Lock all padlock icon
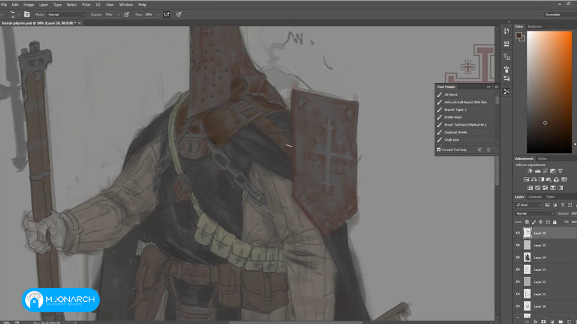 pos(555,222)
